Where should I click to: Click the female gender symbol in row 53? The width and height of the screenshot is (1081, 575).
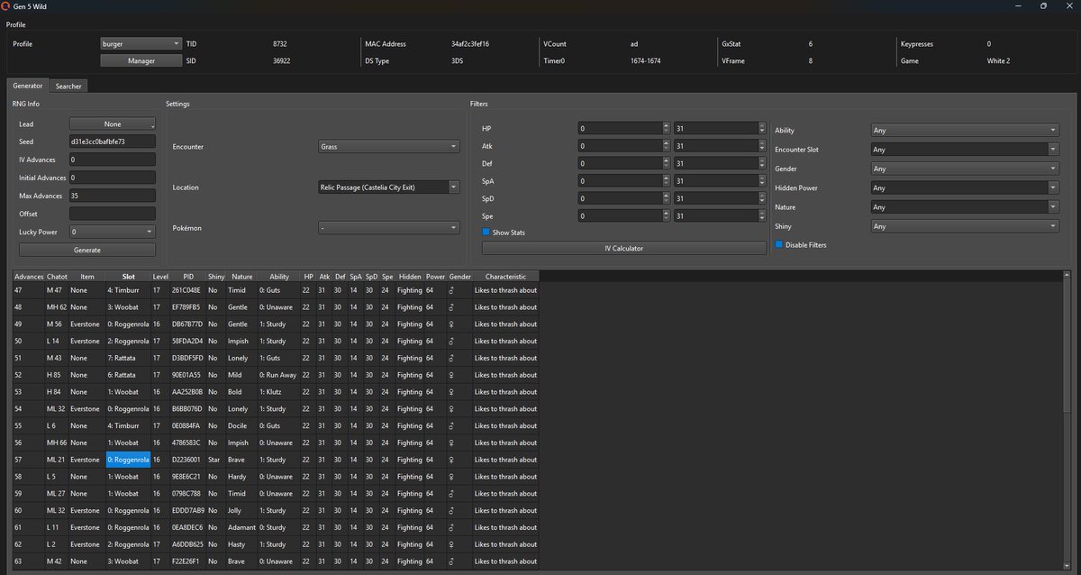click(x=452, y=392)
